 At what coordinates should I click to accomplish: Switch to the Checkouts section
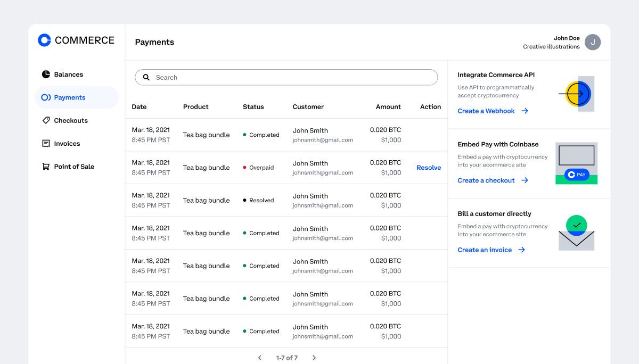[x=71, y=120]
